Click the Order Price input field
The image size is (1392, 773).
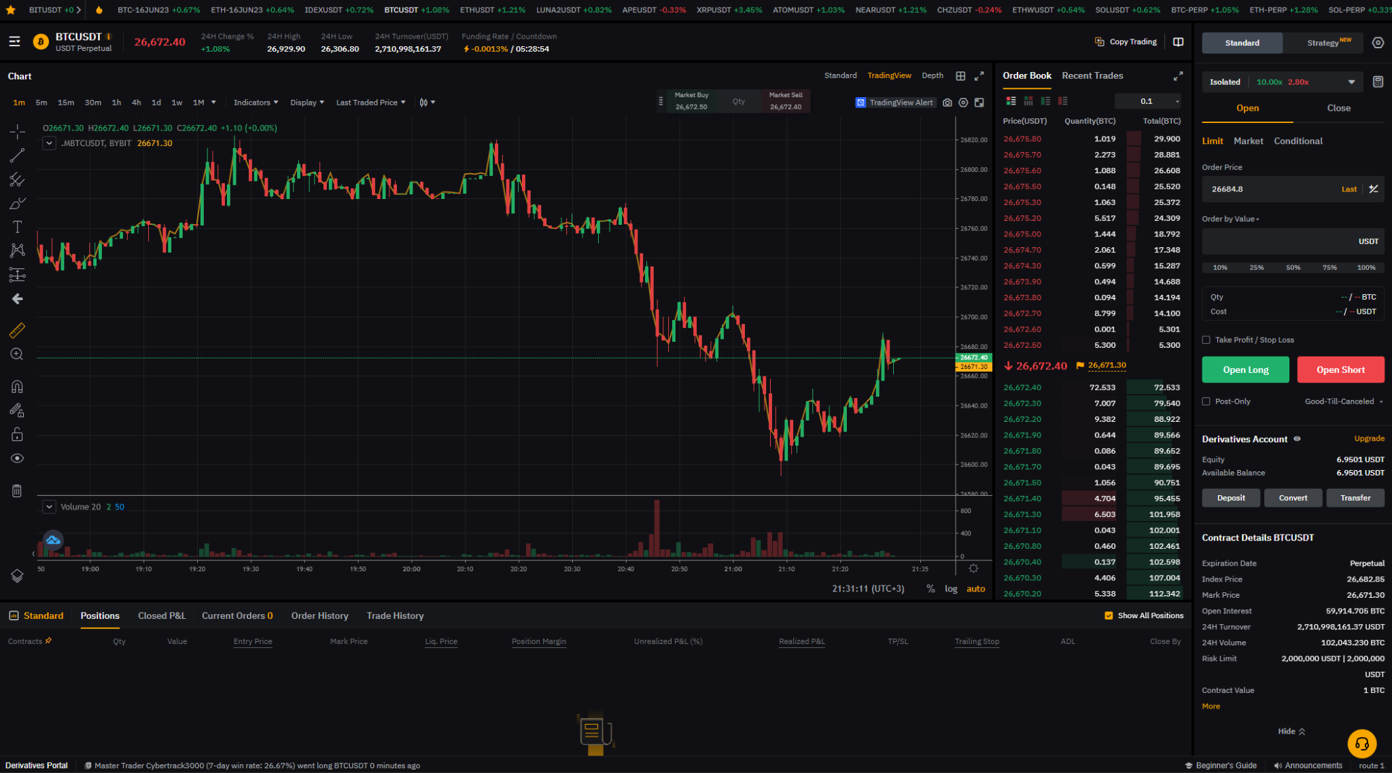coord(1293,189)
